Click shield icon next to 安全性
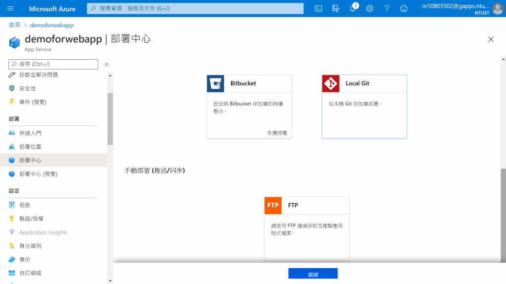506x284 pixels. click(12, 88)
